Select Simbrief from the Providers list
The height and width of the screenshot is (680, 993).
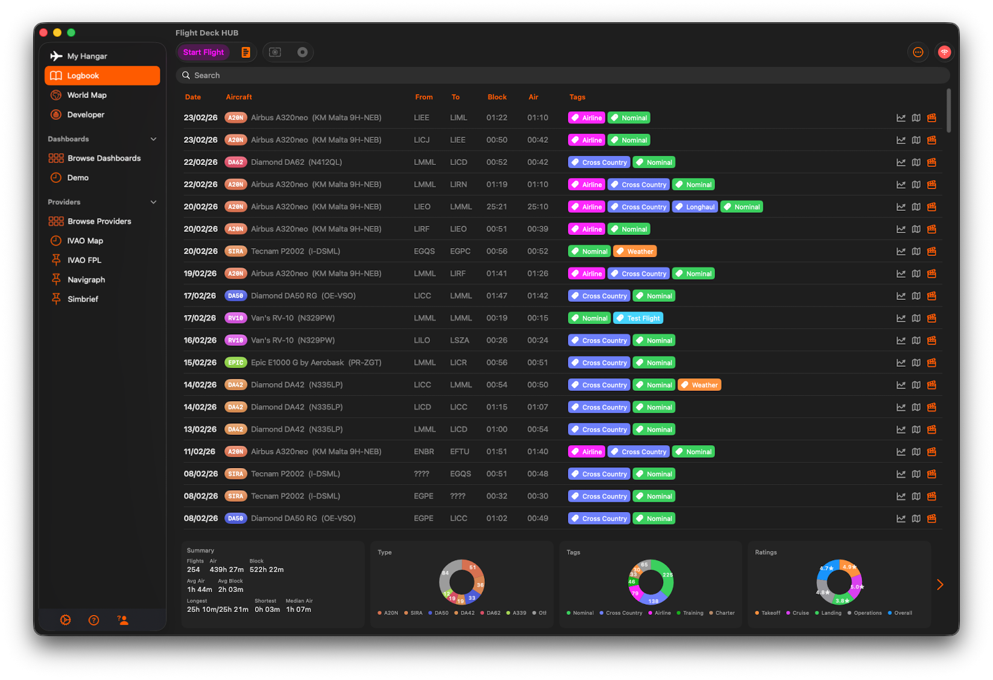click(83, 299)
